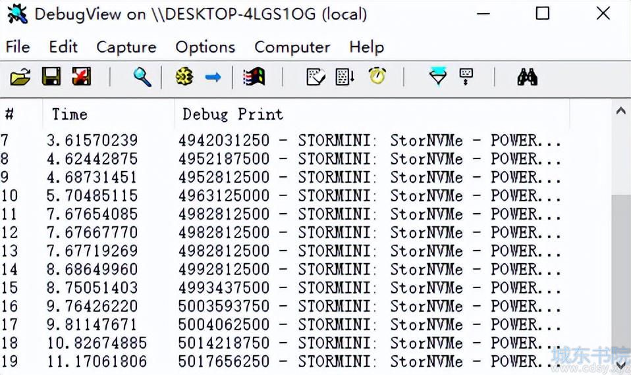
Task: Click the Debug Print column header
Action: point(372,114)
